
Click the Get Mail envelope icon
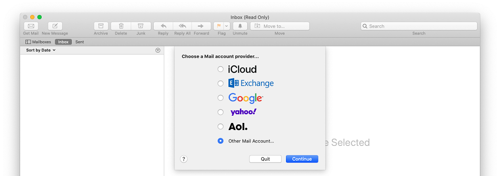click(31, 26)
